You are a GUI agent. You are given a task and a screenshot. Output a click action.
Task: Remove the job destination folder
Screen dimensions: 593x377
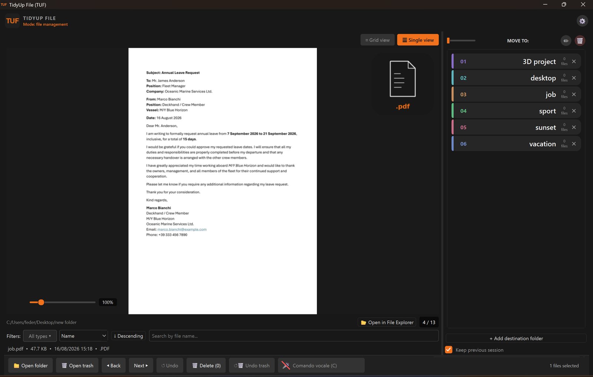[x=574, y=94]
